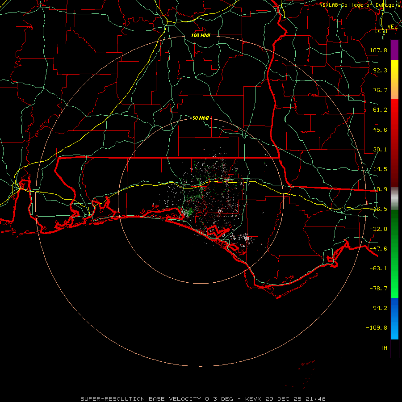The height and width of the screenshot is (402, 402).
Task: Click the "VEL" legend title
Action: point(392,27)
